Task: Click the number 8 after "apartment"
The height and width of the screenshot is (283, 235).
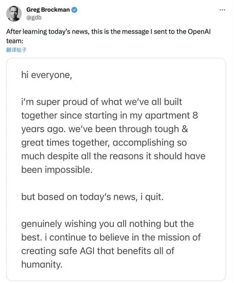Action: pos(195,115)
